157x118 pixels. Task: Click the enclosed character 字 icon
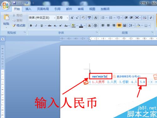pyautogui.click(x=95, y=25)
